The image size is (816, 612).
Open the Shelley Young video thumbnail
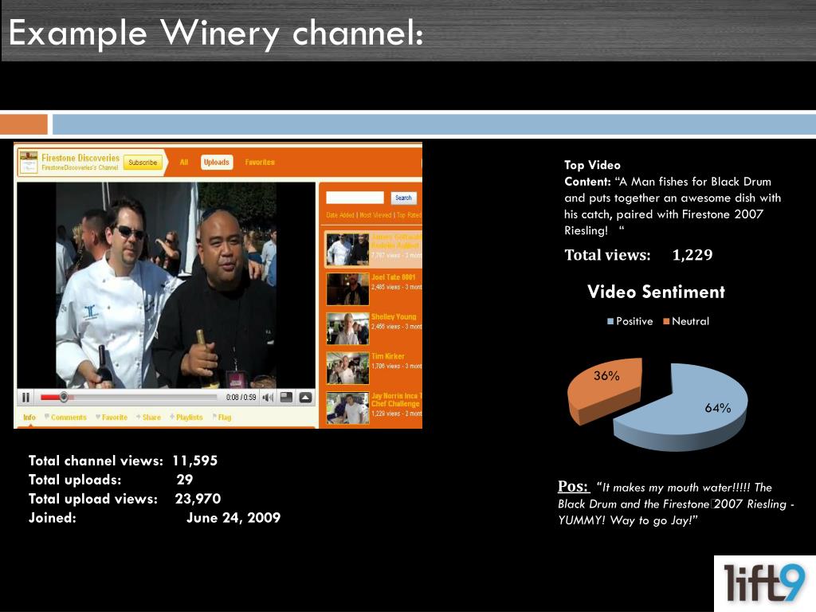click(347, 328)
